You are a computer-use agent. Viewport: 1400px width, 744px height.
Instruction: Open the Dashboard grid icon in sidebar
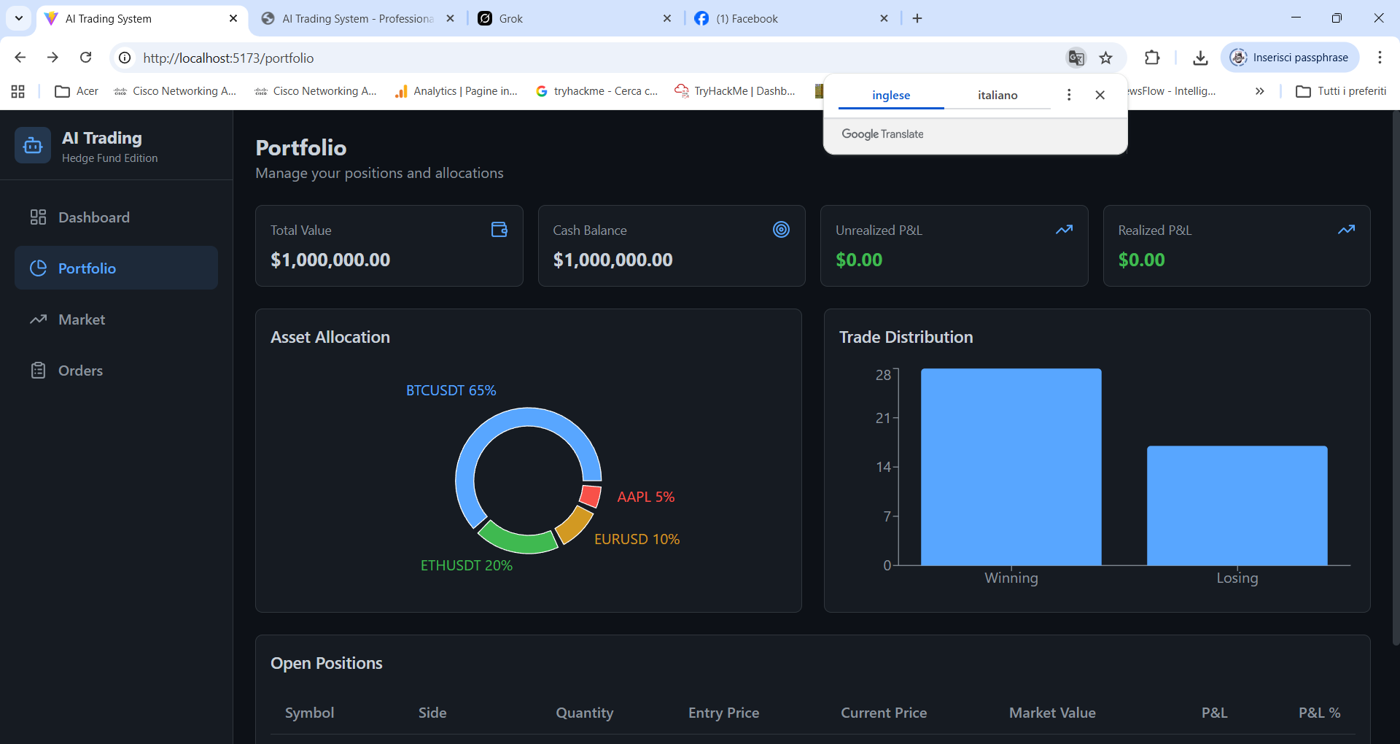(x=39, y=217)
